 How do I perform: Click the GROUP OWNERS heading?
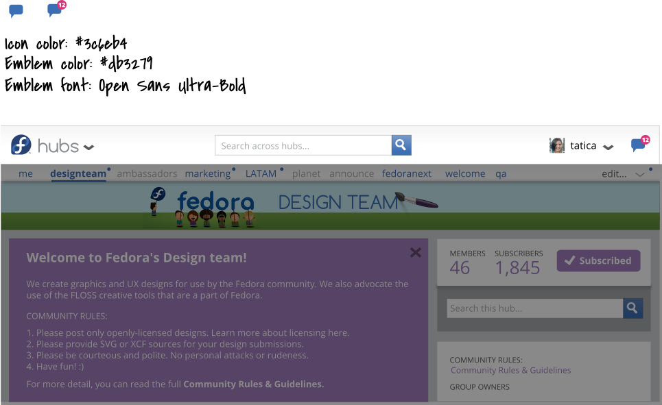point(480,387)
